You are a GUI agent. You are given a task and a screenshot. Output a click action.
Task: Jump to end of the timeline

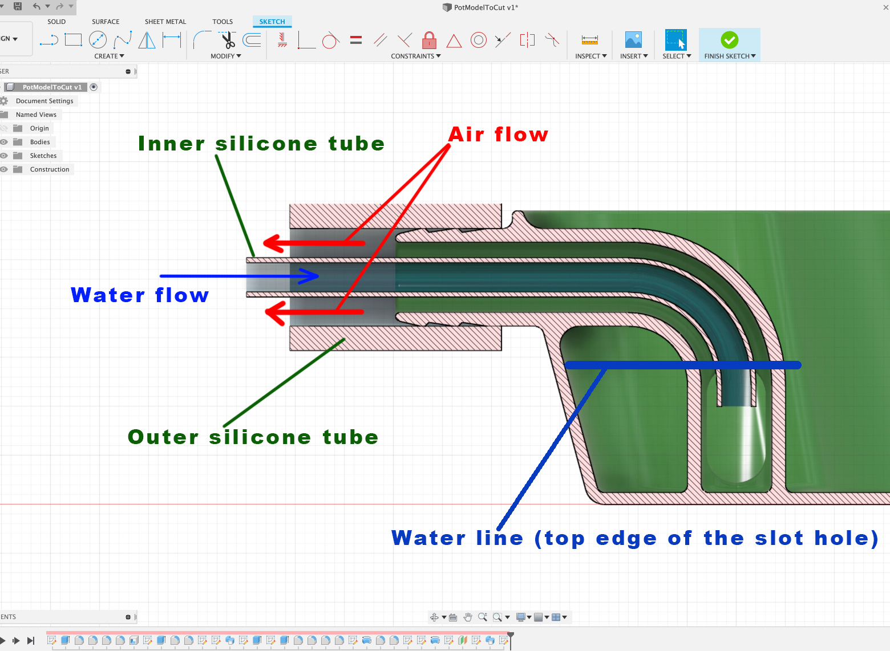31,640
